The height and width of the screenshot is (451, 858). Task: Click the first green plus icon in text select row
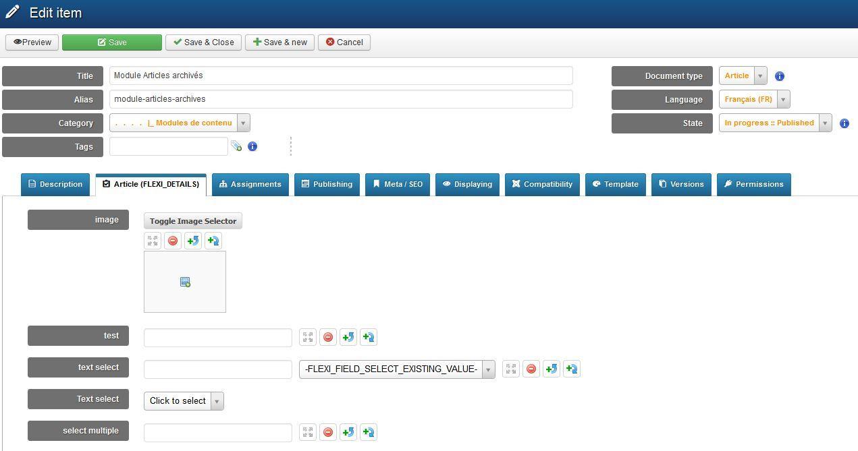click(x=552, y=369)
